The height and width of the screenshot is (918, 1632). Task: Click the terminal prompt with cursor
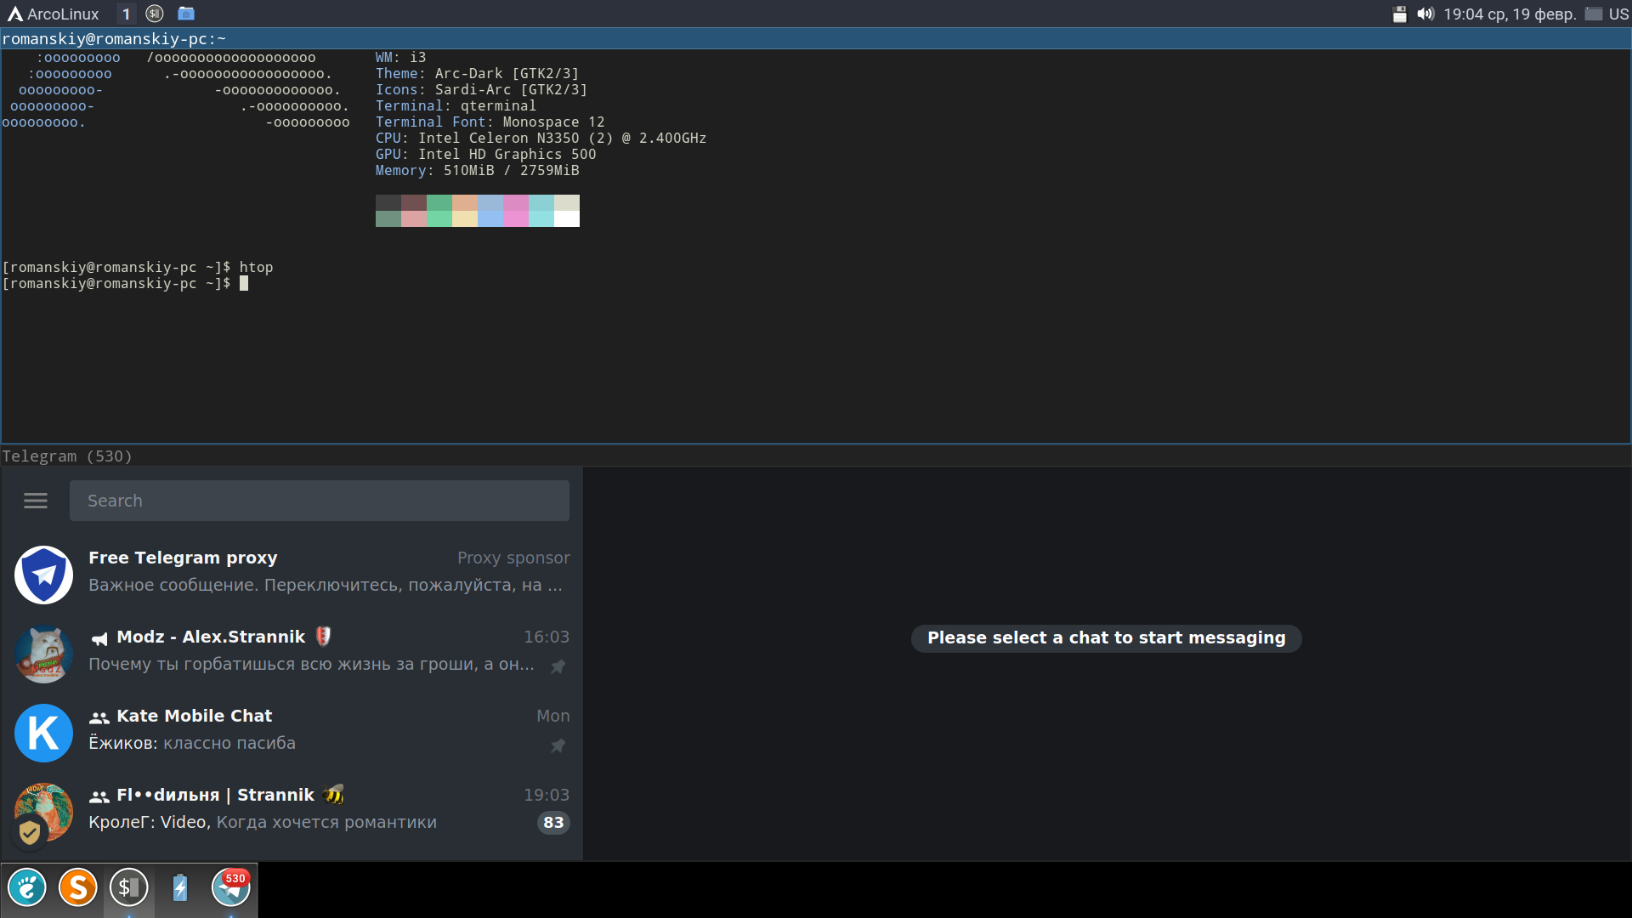tap(125, 284)
